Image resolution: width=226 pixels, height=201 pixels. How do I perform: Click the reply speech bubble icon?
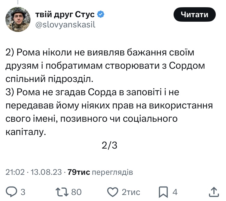coord(11,191)
